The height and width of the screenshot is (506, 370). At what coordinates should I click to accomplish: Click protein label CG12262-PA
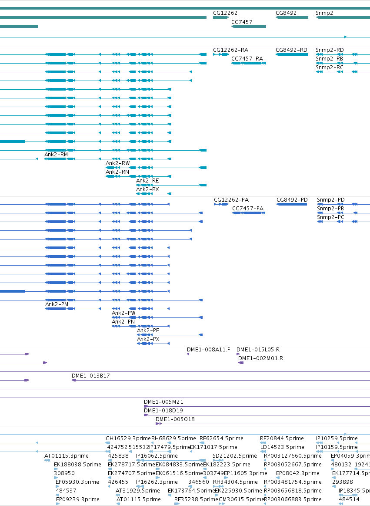231,200
